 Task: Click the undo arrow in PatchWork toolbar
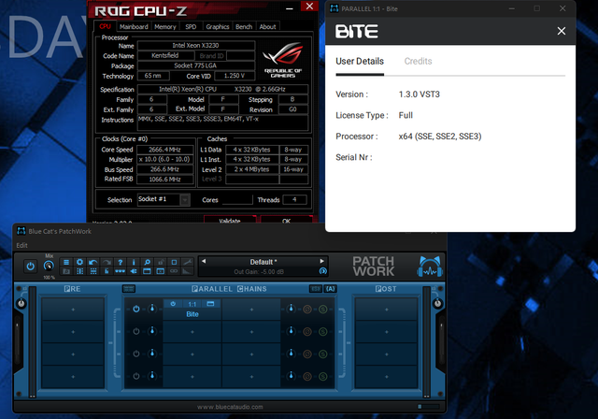point(93,262)
